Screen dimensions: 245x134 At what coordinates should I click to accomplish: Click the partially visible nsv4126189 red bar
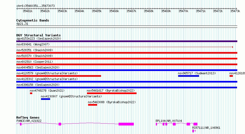(x=231, y=76)
